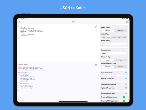Add an Optional Properties entry
This screenshot has width=146, height=110.
(126, 88)
